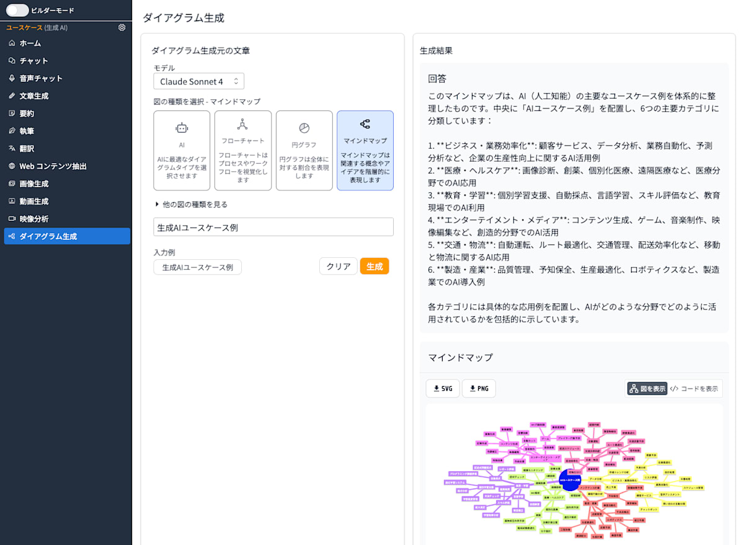Go to チャット in the sidebar
Screen dimensions: 744x545
point(67,61)
